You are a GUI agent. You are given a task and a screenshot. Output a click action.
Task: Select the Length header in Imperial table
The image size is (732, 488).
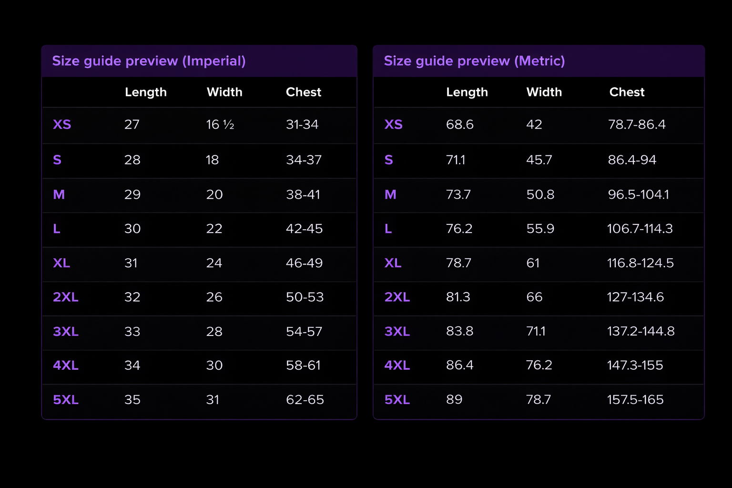146,92
